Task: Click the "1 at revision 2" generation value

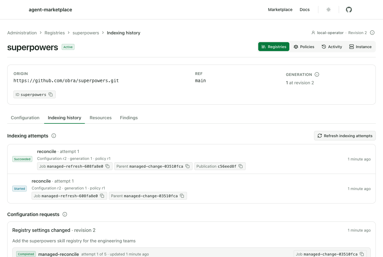Action: (300, 83)
